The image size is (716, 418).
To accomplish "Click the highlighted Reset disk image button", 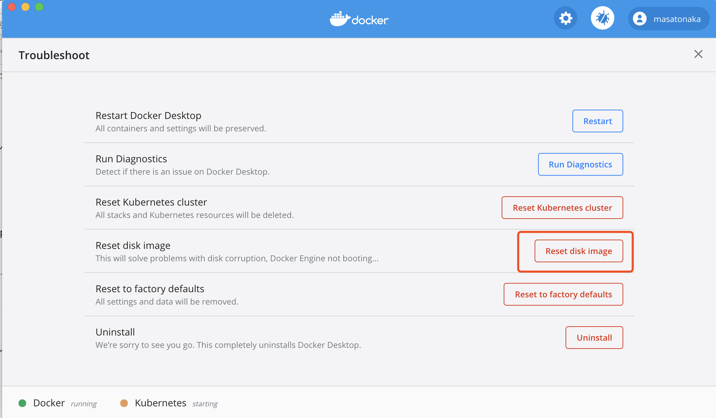I will click(x=579, y=251).
